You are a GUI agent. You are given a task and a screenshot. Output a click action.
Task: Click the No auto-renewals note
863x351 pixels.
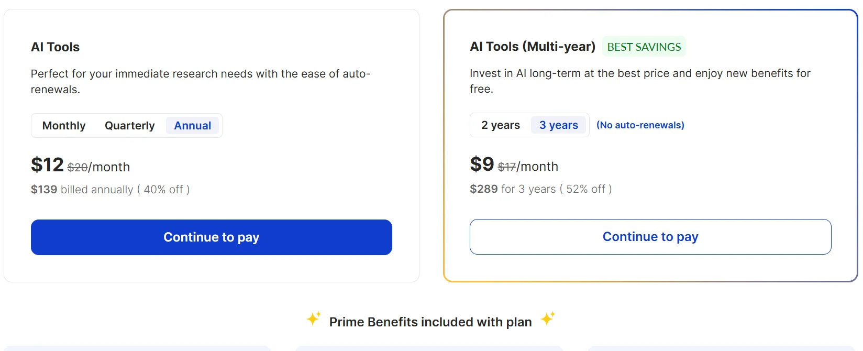click(x=640, y=125)
